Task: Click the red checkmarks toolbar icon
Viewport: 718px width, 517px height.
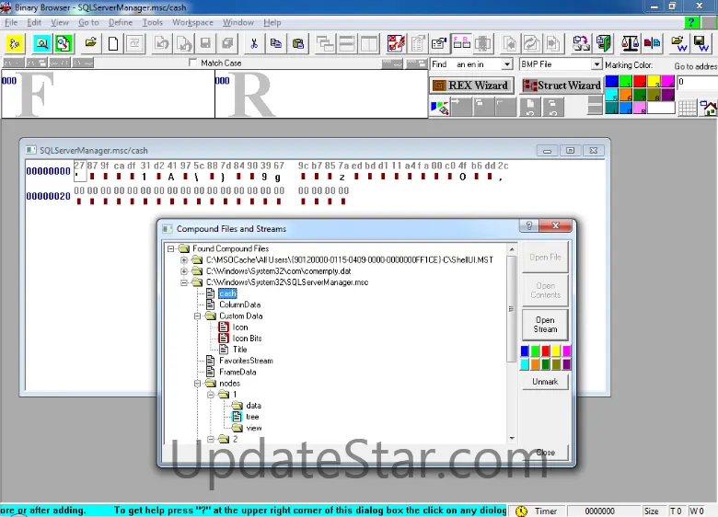Action: coord(396,44)
